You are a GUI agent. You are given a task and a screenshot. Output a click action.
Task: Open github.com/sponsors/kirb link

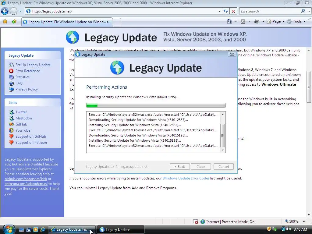tap(26, 179)
